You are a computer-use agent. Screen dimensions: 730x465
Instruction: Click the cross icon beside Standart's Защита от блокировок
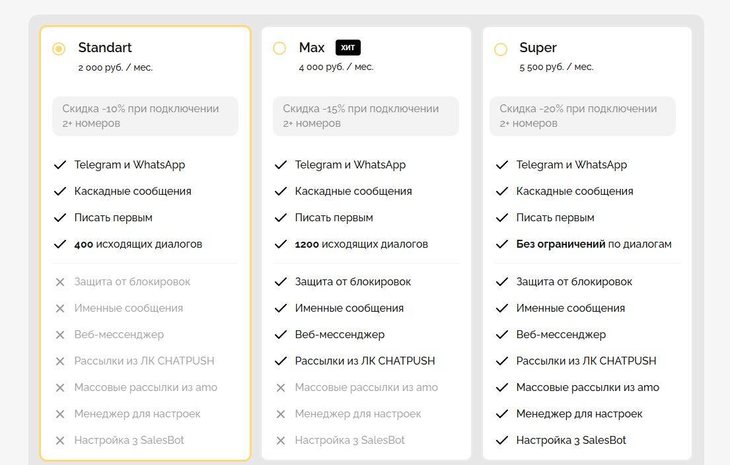pyautogui.click(x=60, y=282)
